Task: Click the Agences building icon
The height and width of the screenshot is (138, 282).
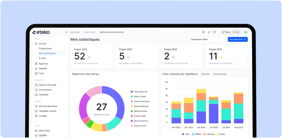Action: (x=36, y=64)
